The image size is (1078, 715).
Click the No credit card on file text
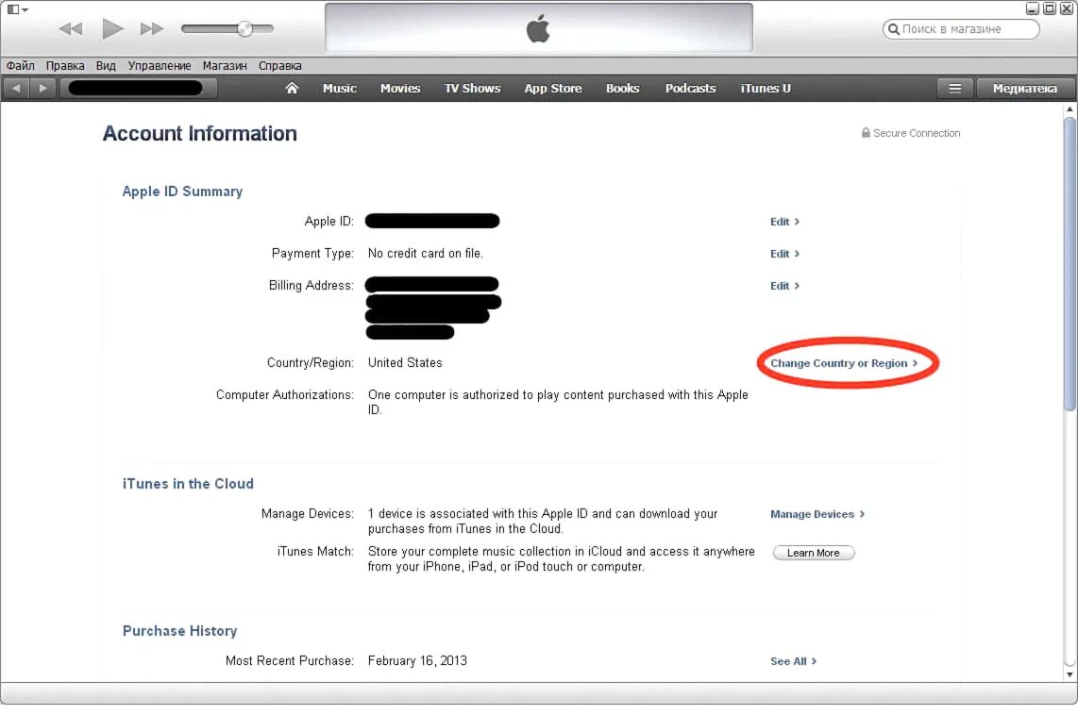pyautogui.click(x=426, y=254)
